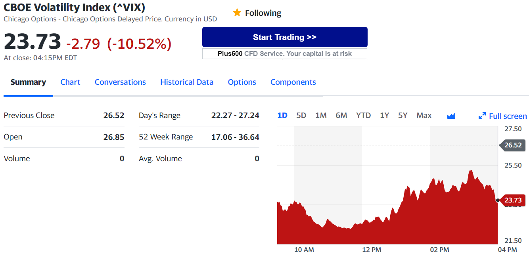Image resolution: width=529 pixels, height=254 pixels.
Task: Go to the Historical Data tab
Action: pyautogui.click(x=187, y=82)
